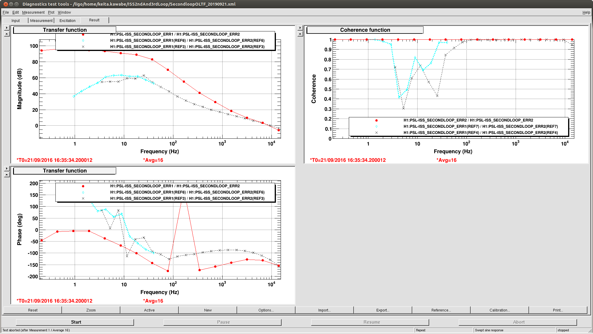Click the REF3 legend entry in magnitude plot

coord(187,47)
